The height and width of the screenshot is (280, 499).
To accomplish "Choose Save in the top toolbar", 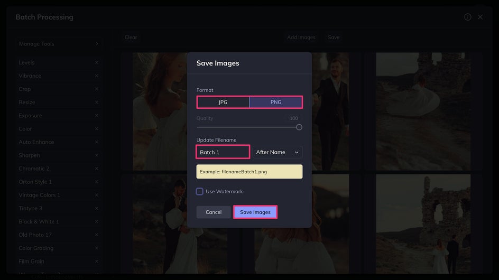I will 334,37.
